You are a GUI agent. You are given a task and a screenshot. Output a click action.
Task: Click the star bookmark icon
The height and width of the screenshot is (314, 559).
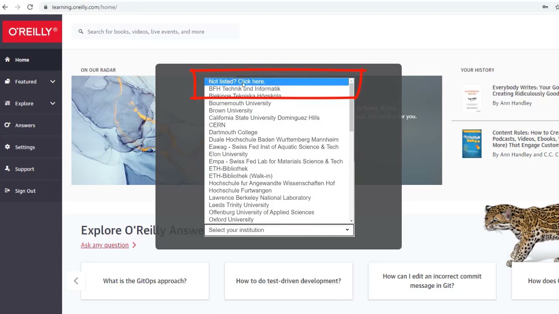point(558,7)
